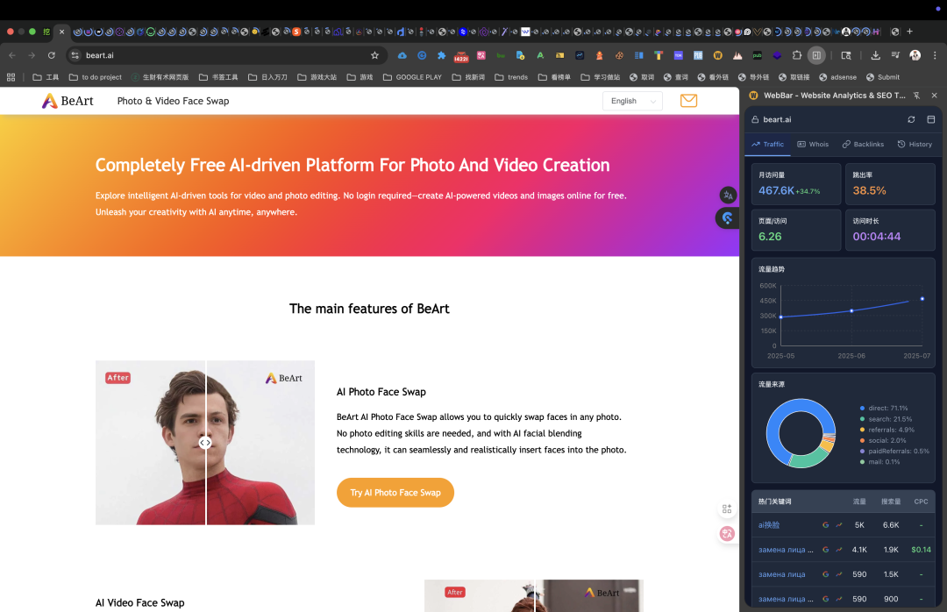
Task: Open the mail envelope icon in header
Action: [688, 100]
